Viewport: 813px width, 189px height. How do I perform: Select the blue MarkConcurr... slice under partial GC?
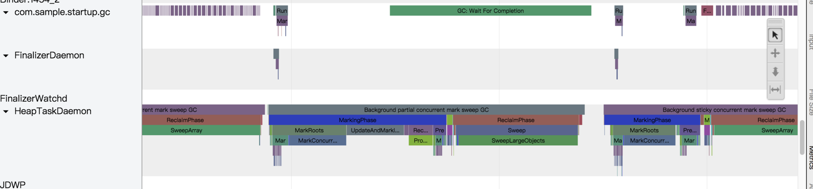pos(318,141)
